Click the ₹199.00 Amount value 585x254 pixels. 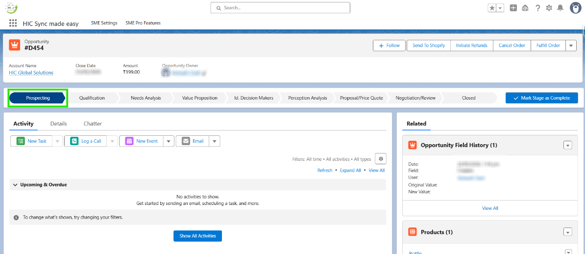pyautogui.click(x=131, y=72)
